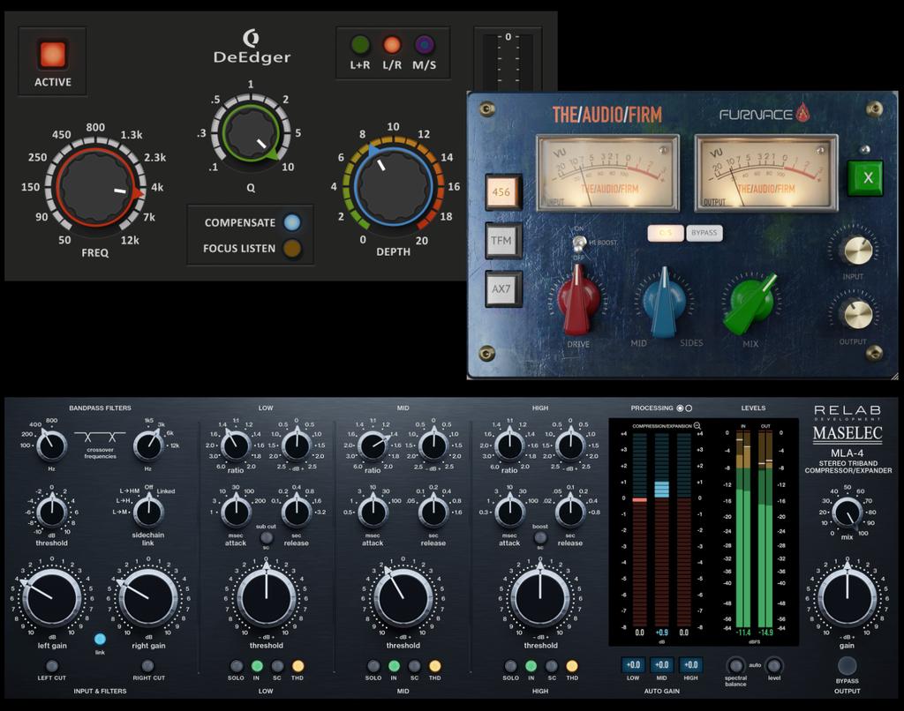Click the Furnace OUTPUT VU meter
This screenshot has width=904, height=711.
pyautogui.click(x=765, y=174)
